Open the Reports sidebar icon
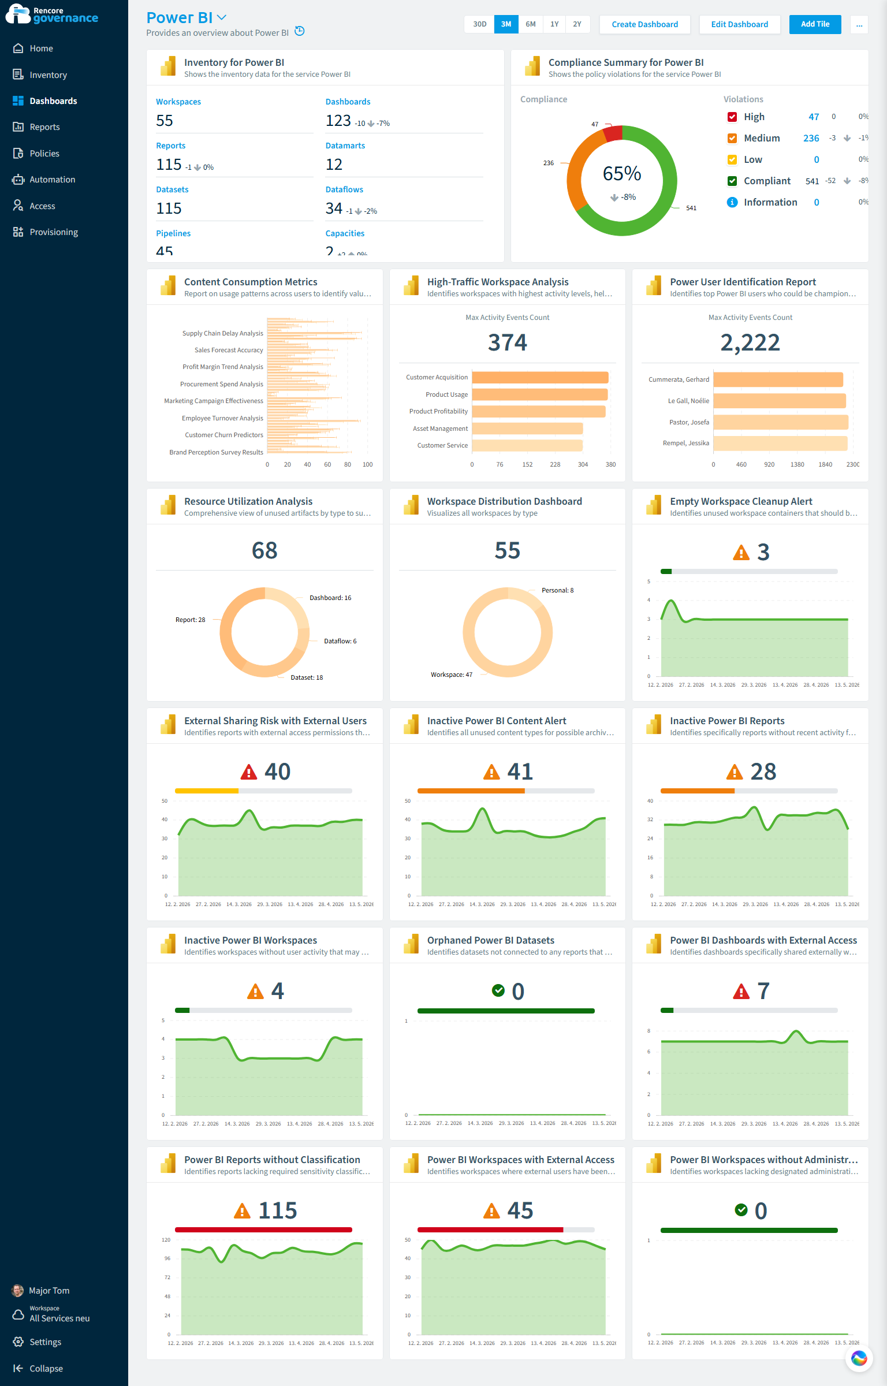The image size is (887, 1386). (x=18, y=126)
